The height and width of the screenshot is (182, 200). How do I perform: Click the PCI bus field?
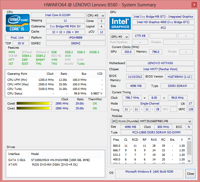163,28
